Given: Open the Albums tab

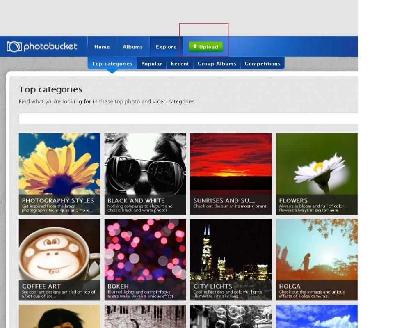Looking at the screenshot, I should click(132, 47).
